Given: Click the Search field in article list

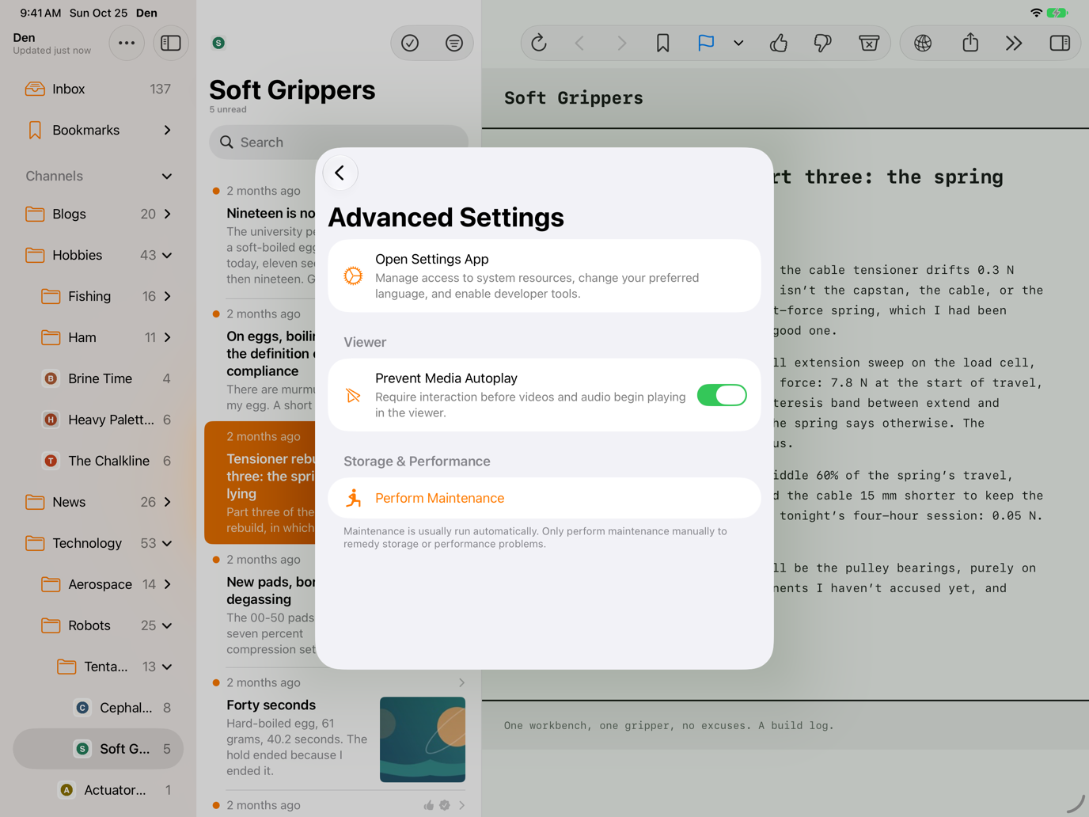Looking at the screenshot, I should [339, 142].
